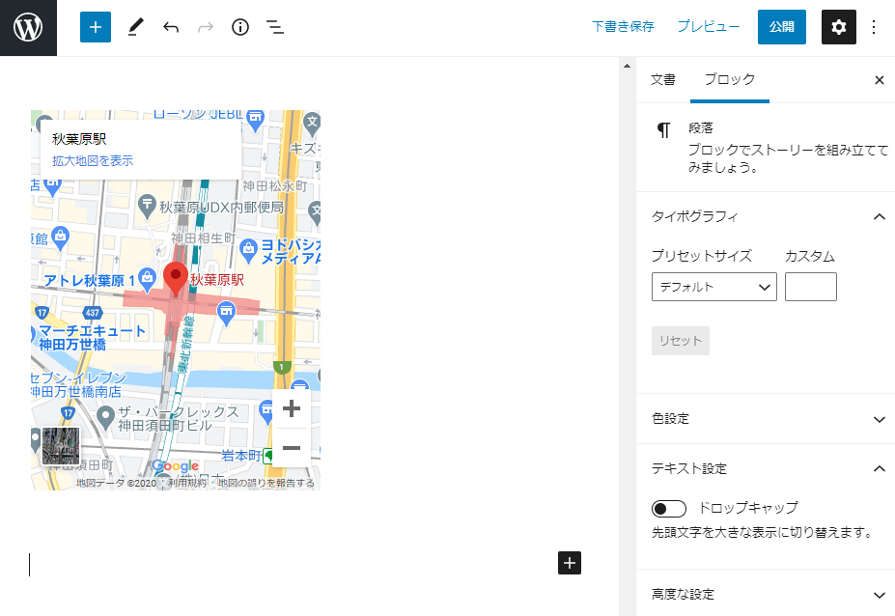Open the content structure info icon
Viewport: 895px width, 616px height.
240,27
